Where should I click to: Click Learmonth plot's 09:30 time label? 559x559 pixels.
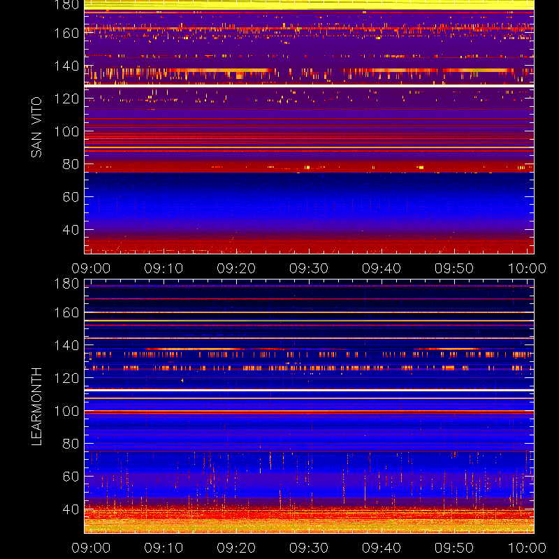click(309, 548)
